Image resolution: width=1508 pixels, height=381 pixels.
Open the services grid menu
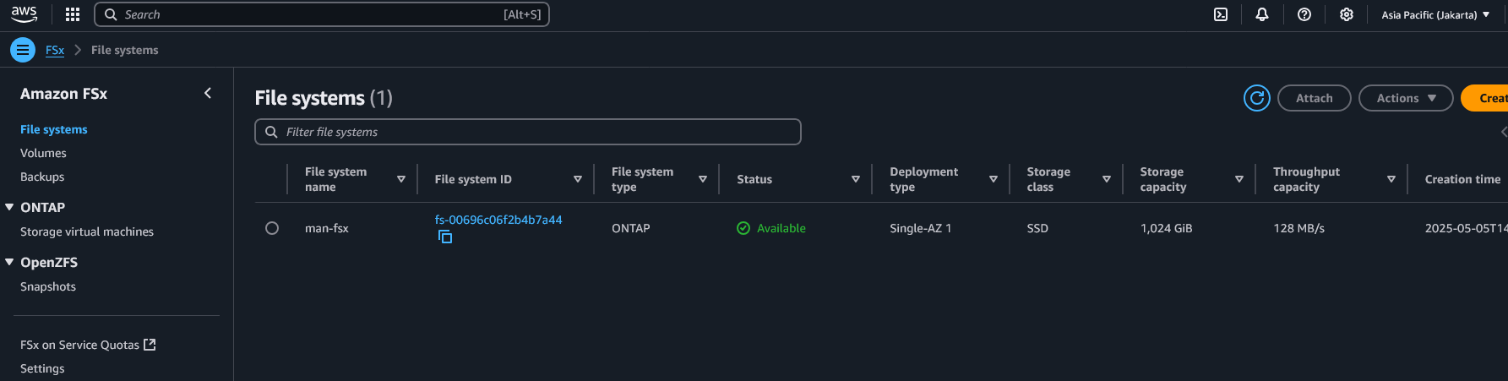click(x=73, y=14)
